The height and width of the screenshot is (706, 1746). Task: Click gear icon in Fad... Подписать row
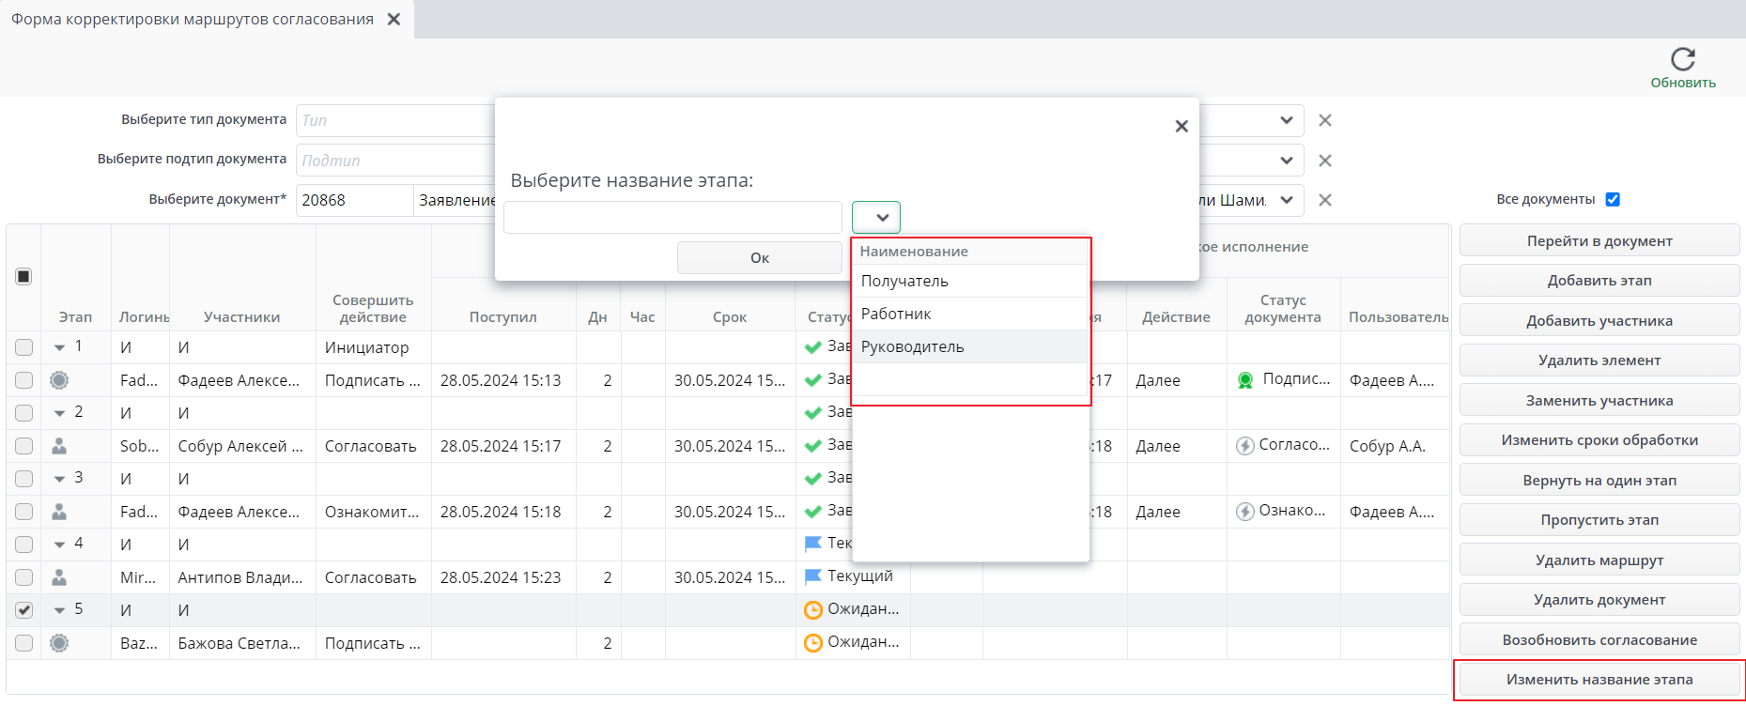click(59, 380)
